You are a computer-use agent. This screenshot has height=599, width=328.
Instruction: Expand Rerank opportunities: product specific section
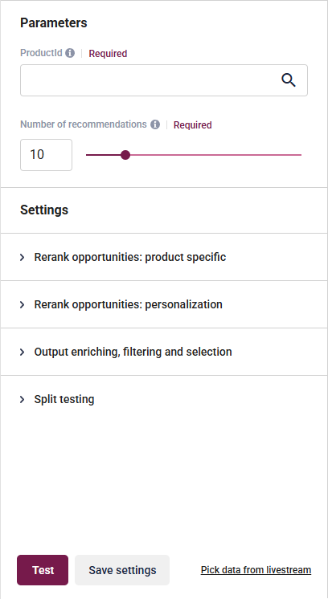(164, 257)
